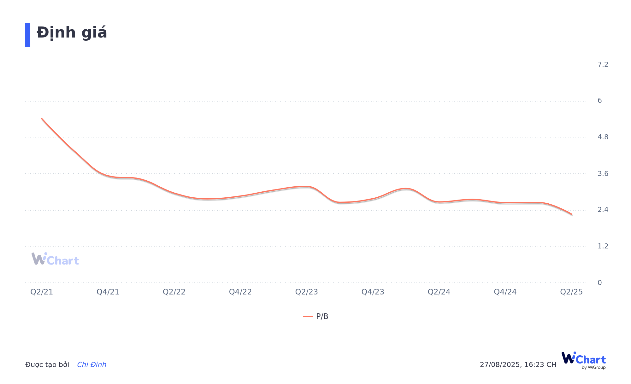Select the Q2/21 x-axis label

(42, 292)
